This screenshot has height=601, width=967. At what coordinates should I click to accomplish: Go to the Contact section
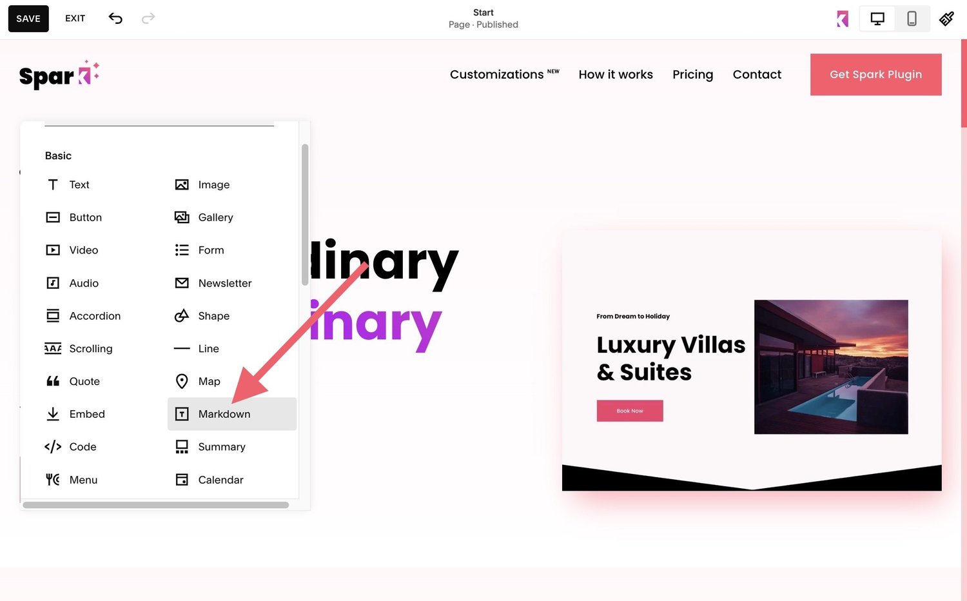tap(757, 74)
